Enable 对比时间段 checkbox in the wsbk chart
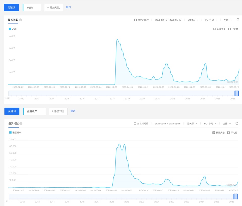Screen dimensions: 242x206 click(x=135, y=20)
